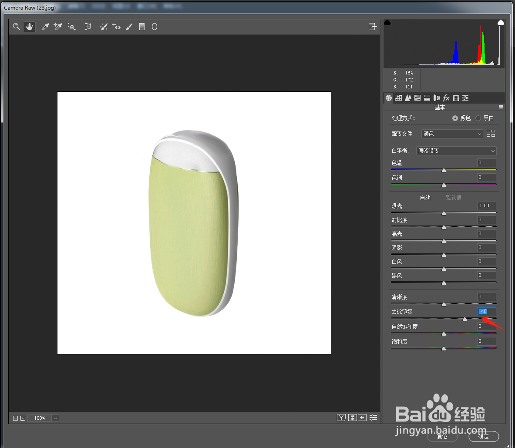Viewport: 515px width, 448px height.
Task: Open the Basic panel flyout menu
Action: (501, 107)
